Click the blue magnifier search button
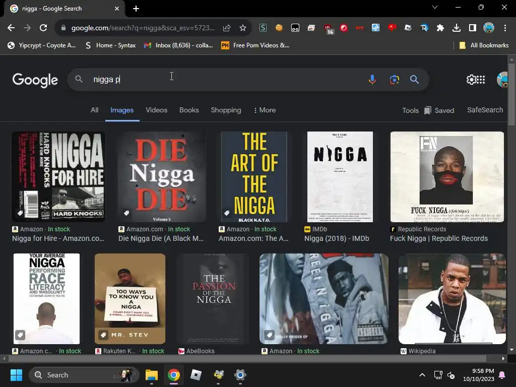516x387 pixels. (414, 79)
